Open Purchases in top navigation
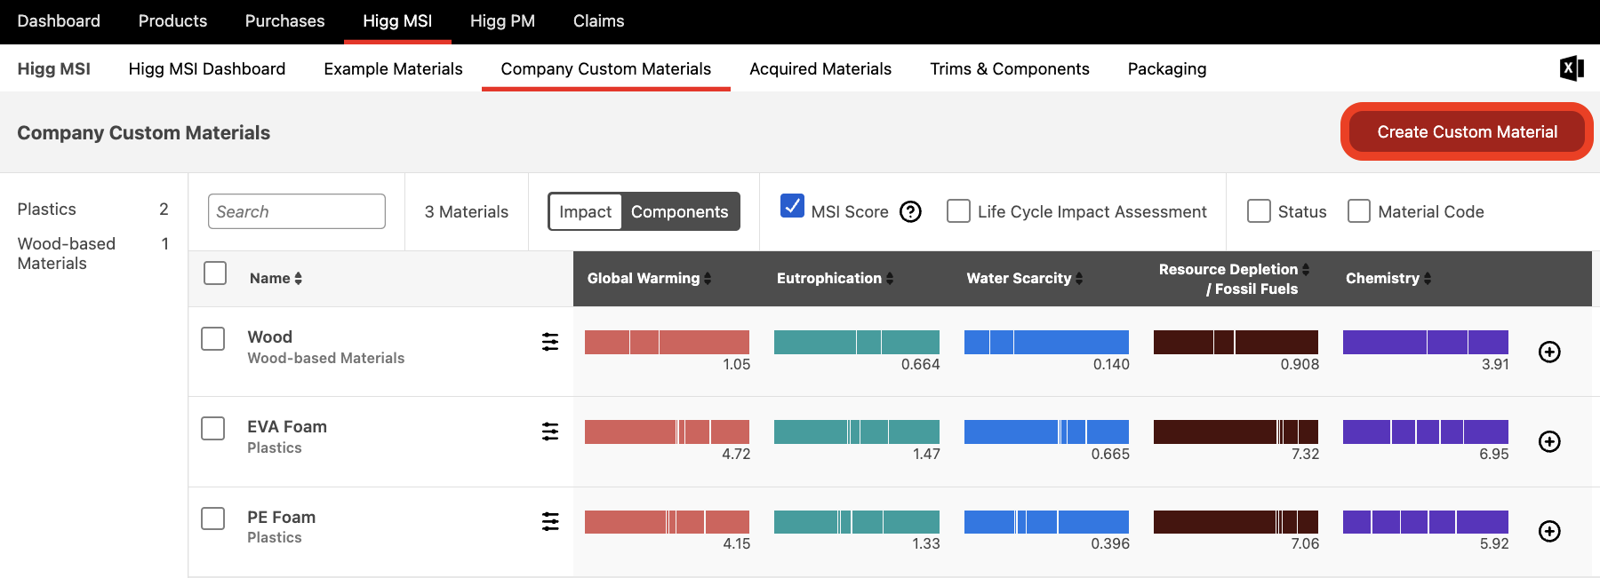The image size is (1600, 578). pyautogui.click(x=284, y=20)
